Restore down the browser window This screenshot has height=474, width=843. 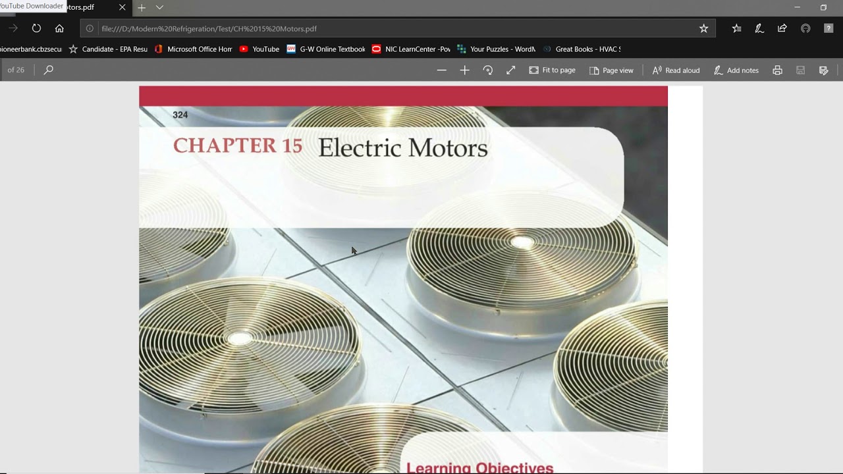(x=823, y=7)
